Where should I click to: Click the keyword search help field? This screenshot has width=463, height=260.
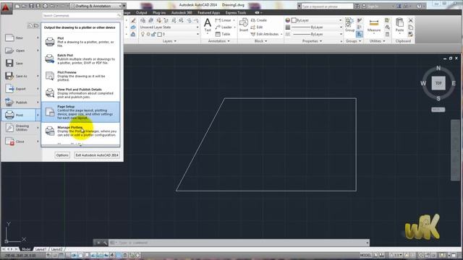(x=327, y=6)
